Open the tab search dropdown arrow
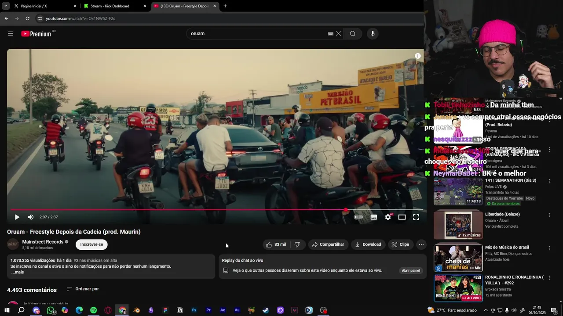The height and width of the screenshot is (316, 563). coord(6,6)
